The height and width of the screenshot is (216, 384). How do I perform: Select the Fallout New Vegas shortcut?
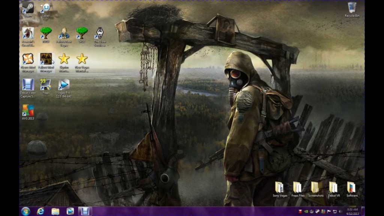64,37
